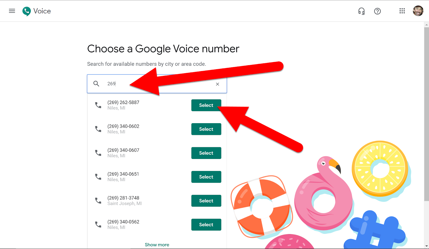The width and height of the screenshot is (429, 249).
Task: Select the number (269) 340-0651
Action: (206, 177)
